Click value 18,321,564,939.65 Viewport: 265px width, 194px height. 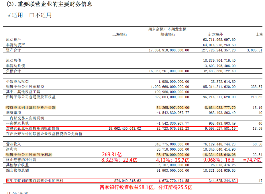tap(219, 170)
